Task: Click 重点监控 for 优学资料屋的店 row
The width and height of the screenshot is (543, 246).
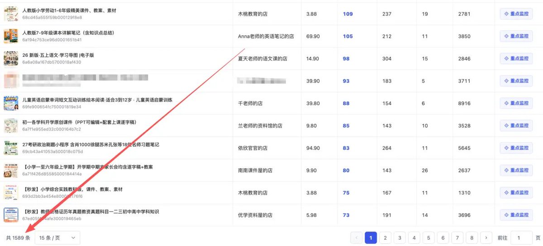Action: click(x=516, y=215)
